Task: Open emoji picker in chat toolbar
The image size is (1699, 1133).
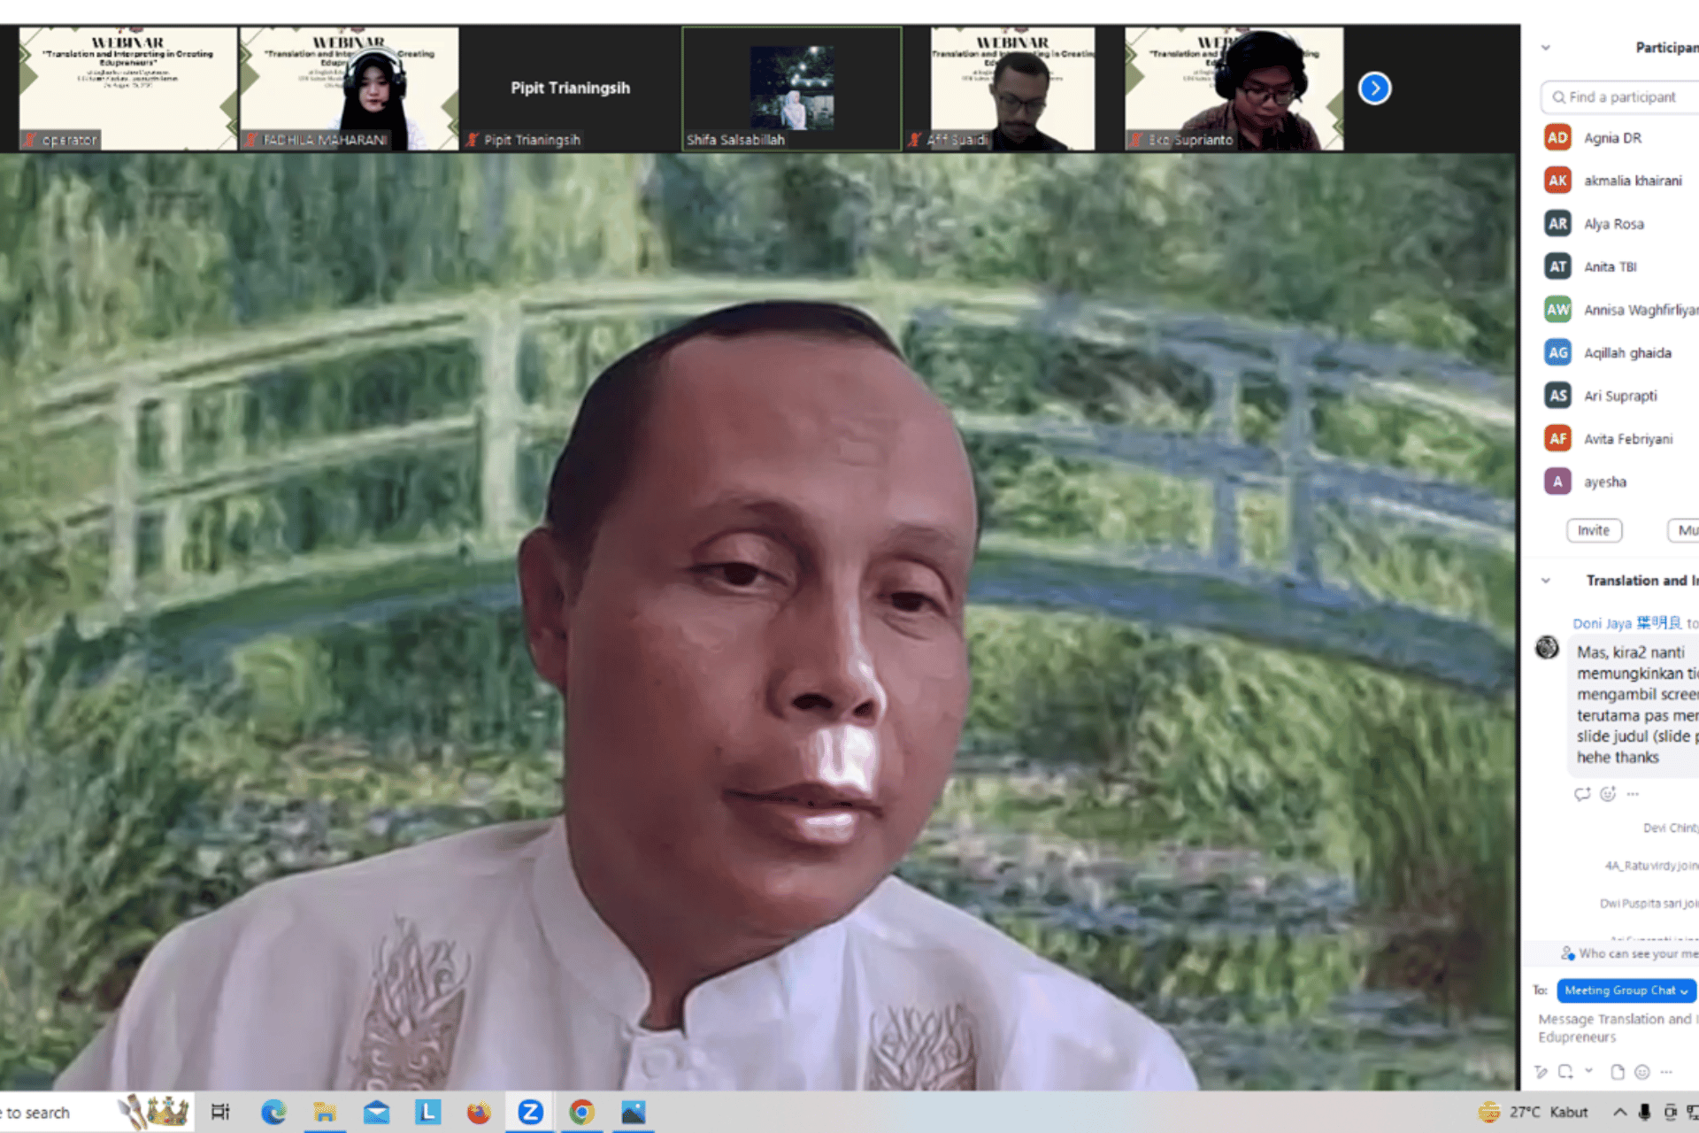Action: coord(1642,1072)
